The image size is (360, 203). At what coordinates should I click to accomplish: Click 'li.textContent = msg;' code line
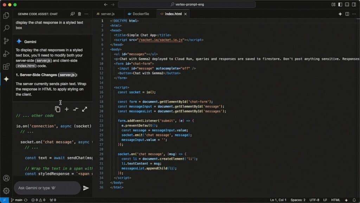coord(141,164)
